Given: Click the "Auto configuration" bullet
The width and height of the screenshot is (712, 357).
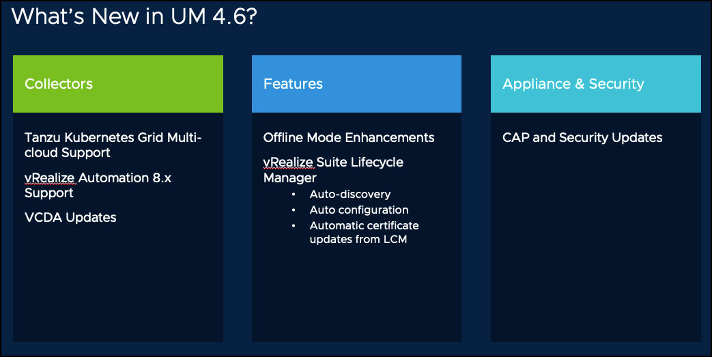Looking at the screenshot, I should (x=359, y=210).
